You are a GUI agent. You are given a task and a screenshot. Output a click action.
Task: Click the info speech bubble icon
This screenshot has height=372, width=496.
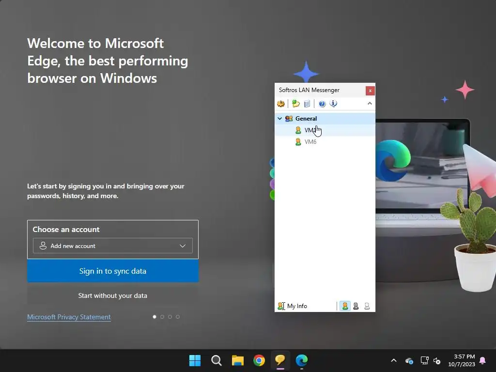click(x=333, y=104)
